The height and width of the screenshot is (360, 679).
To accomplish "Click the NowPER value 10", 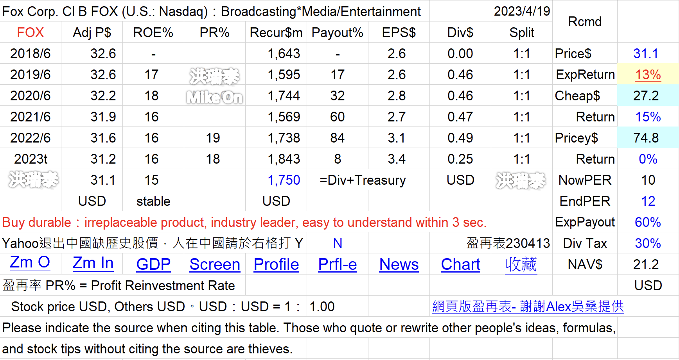I will (648, 180).
